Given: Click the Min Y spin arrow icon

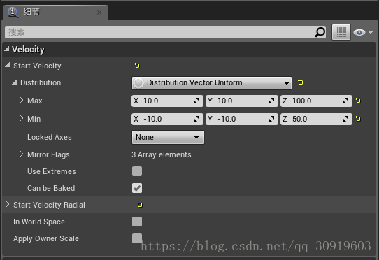Looking at the screenshot, I should pos(271,119).
